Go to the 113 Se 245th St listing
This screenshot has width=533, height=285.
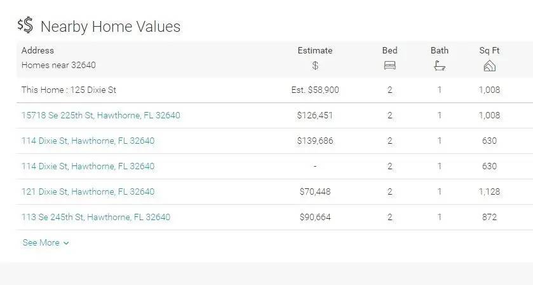tap(95, 217)
